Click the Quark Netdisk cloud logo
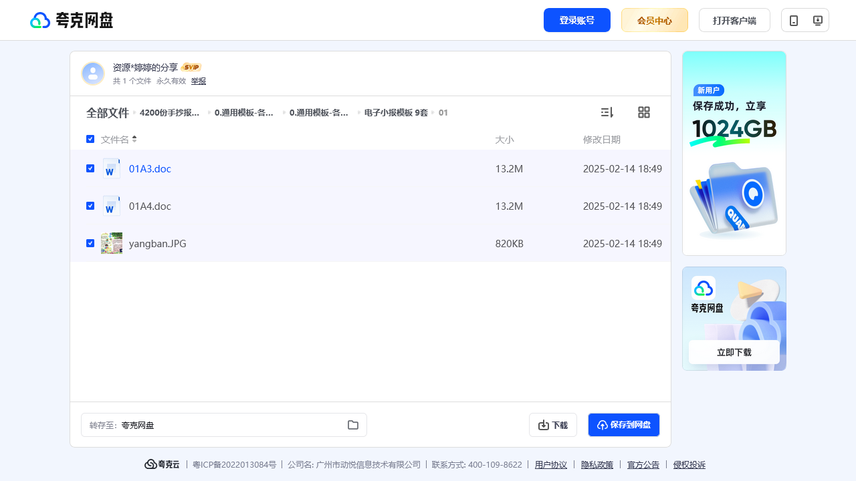 pyautogui.click(x=72, y=20)
